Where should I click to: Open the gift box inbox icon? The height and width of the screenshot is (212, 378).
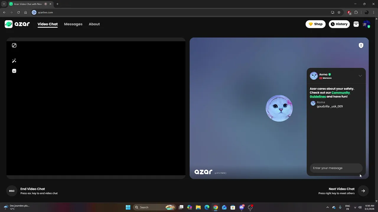[356, 24]
